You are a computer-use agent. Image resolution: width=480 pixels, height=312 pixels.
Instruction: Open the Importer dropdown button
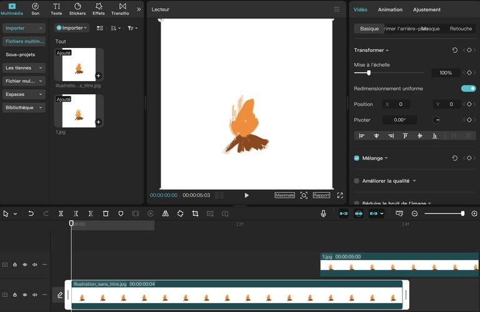click(x=72, y=28)
